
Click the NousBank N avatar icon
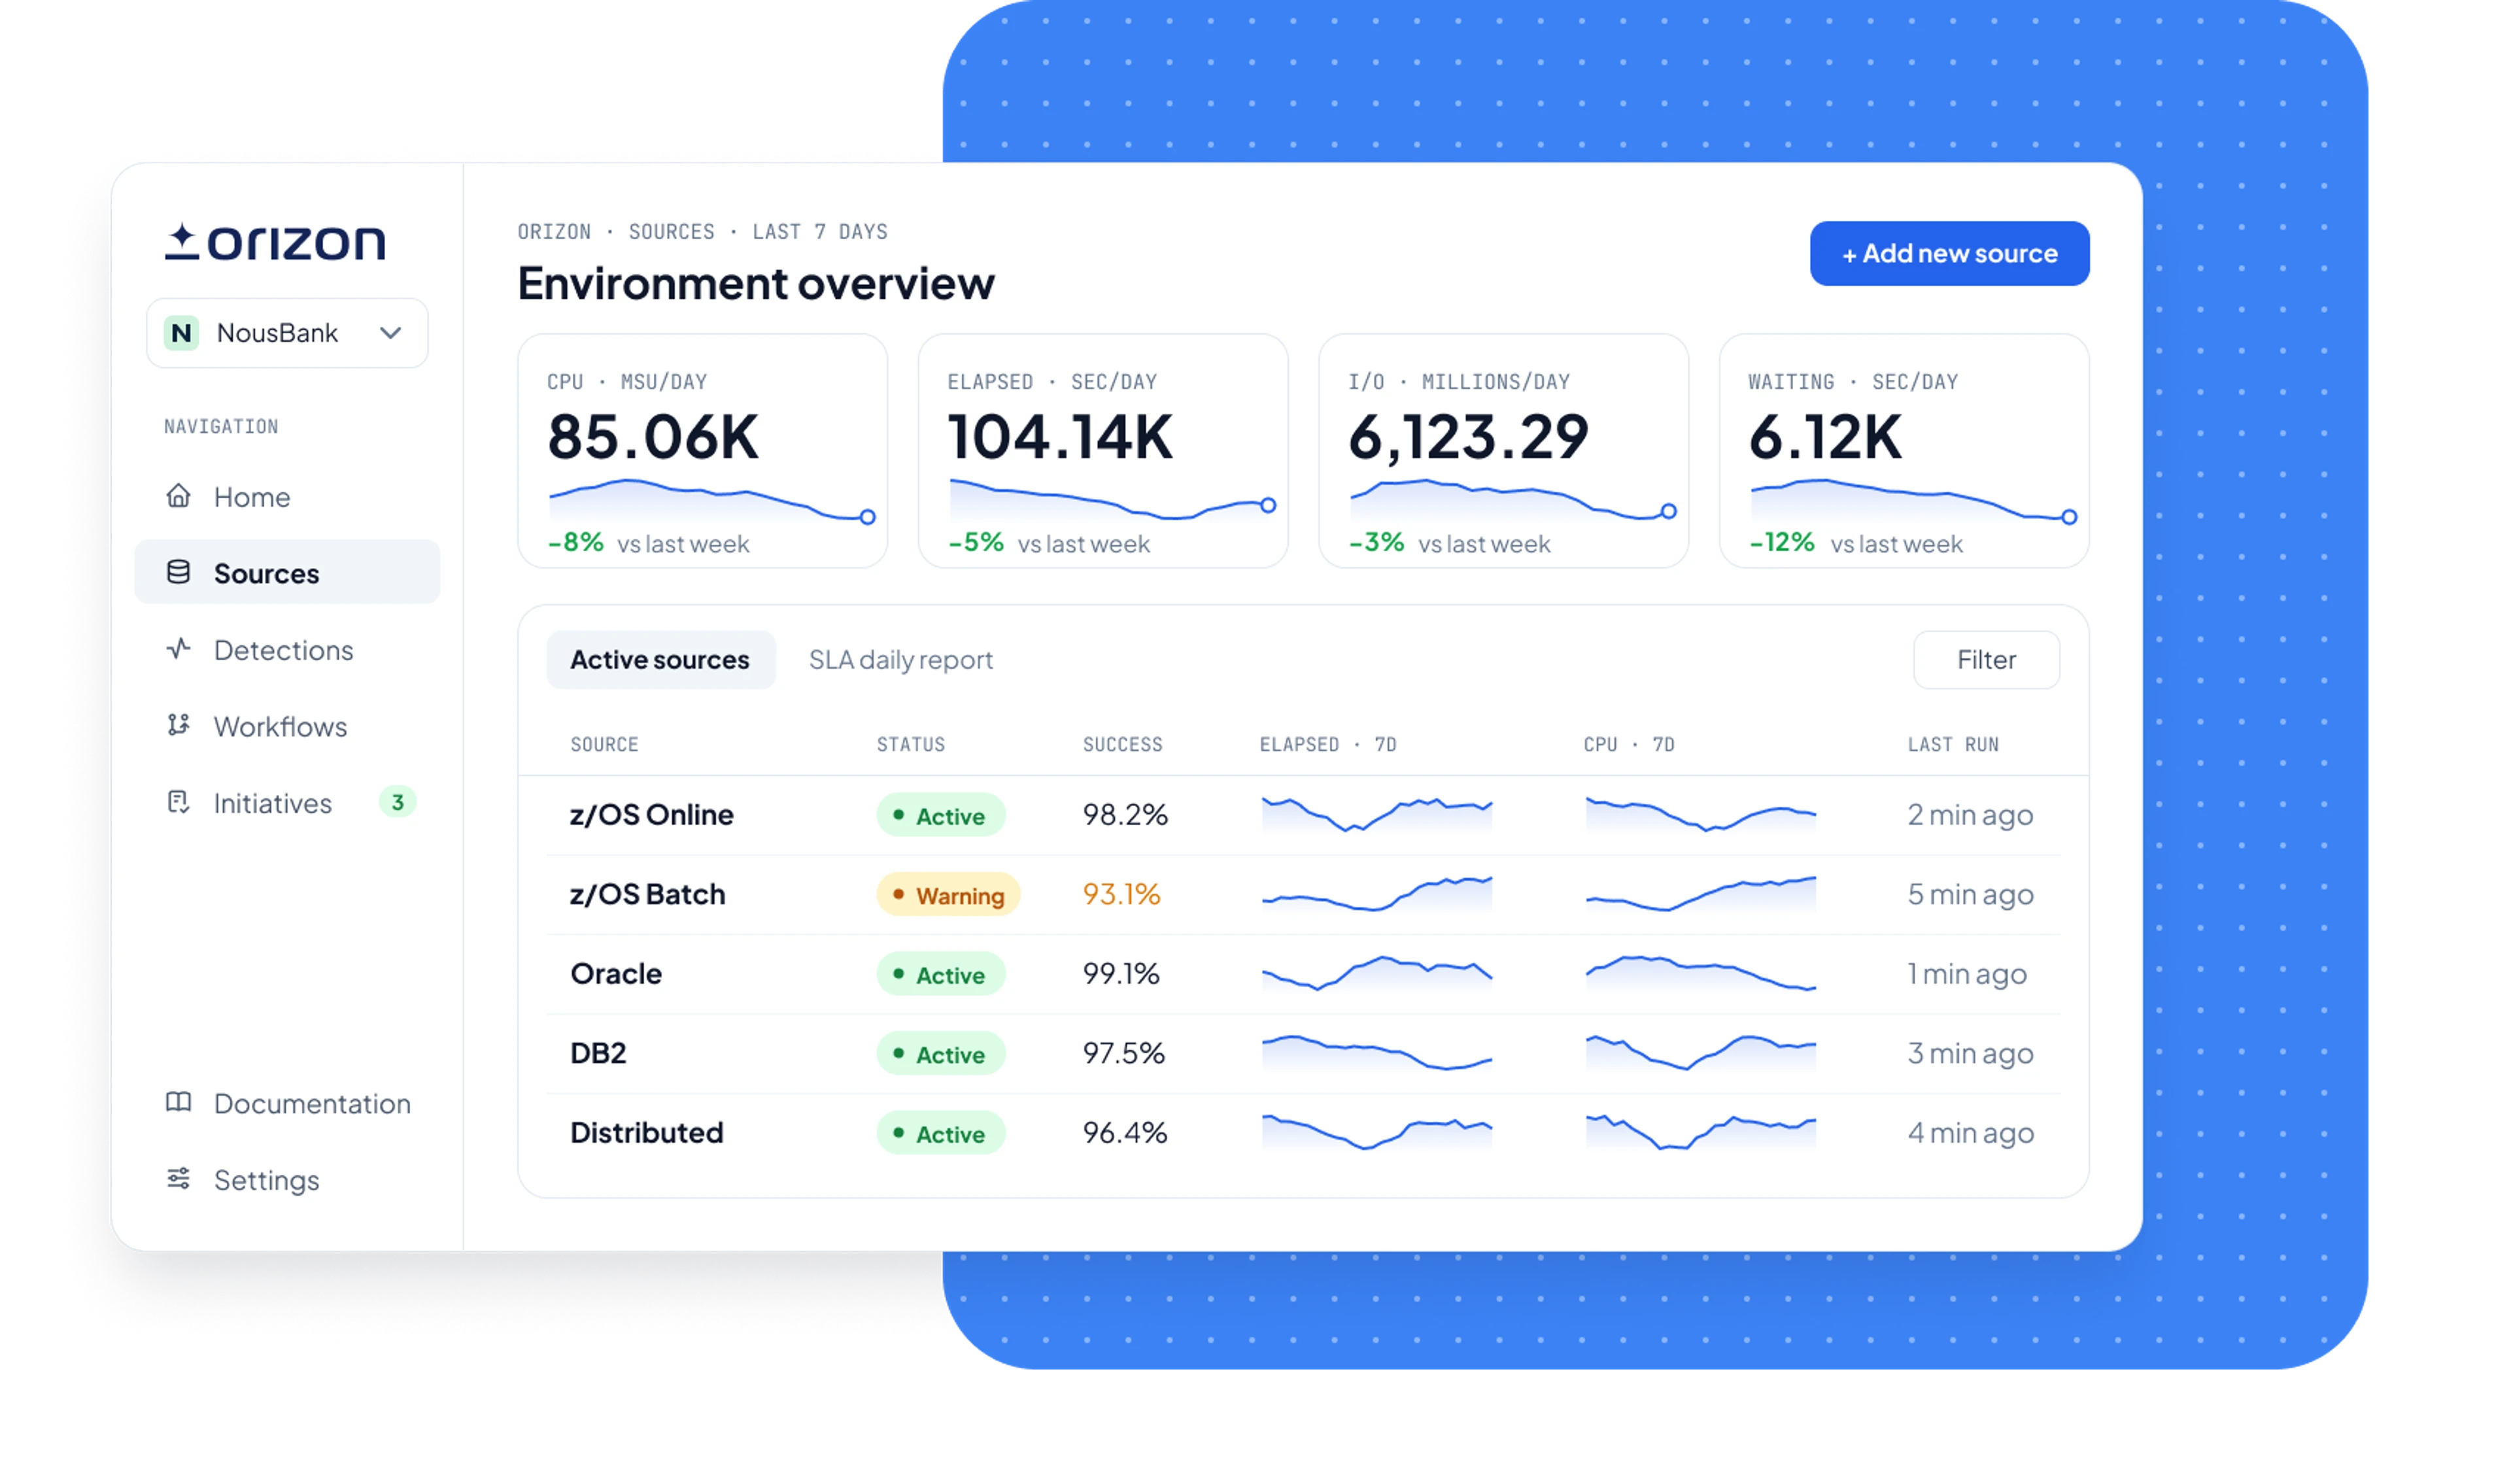tap(181, 333)
